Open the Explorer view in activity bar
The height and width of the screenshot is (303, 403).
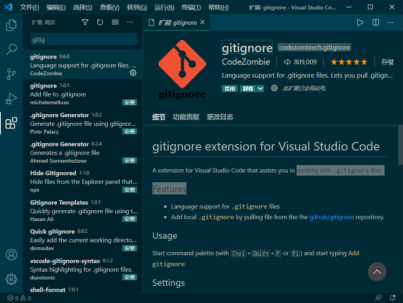pos(11,25)
